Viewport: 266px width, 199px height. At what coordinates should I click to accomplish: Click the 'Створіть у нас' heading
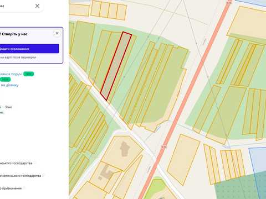coord(14,34)
